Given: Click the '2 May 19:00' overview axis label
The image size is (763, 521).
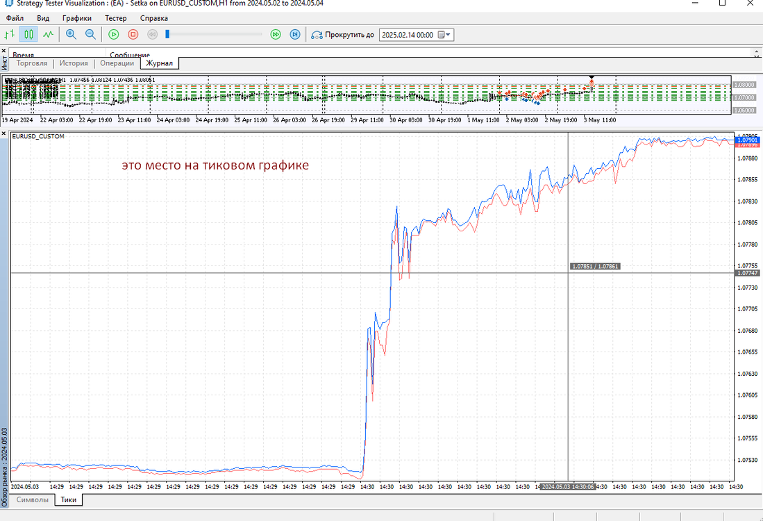Looking at the screenshot, I should [x=560, y=119].
